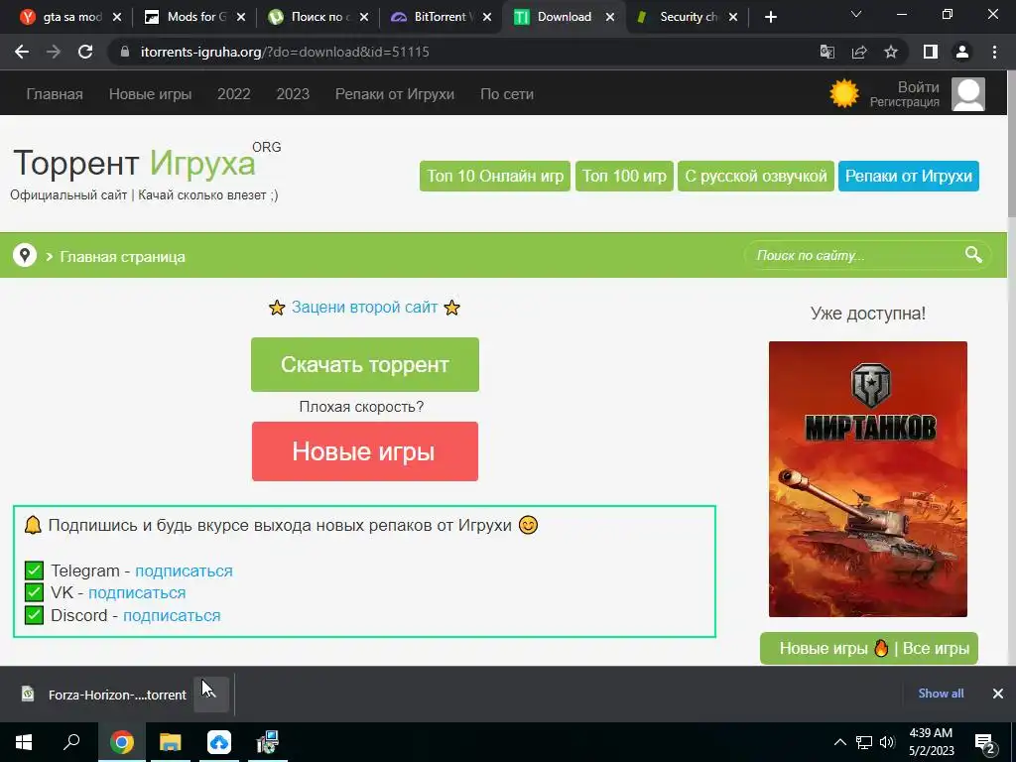Reload the page with the refresh icon

pyautogui.click(x=85, y=52)
